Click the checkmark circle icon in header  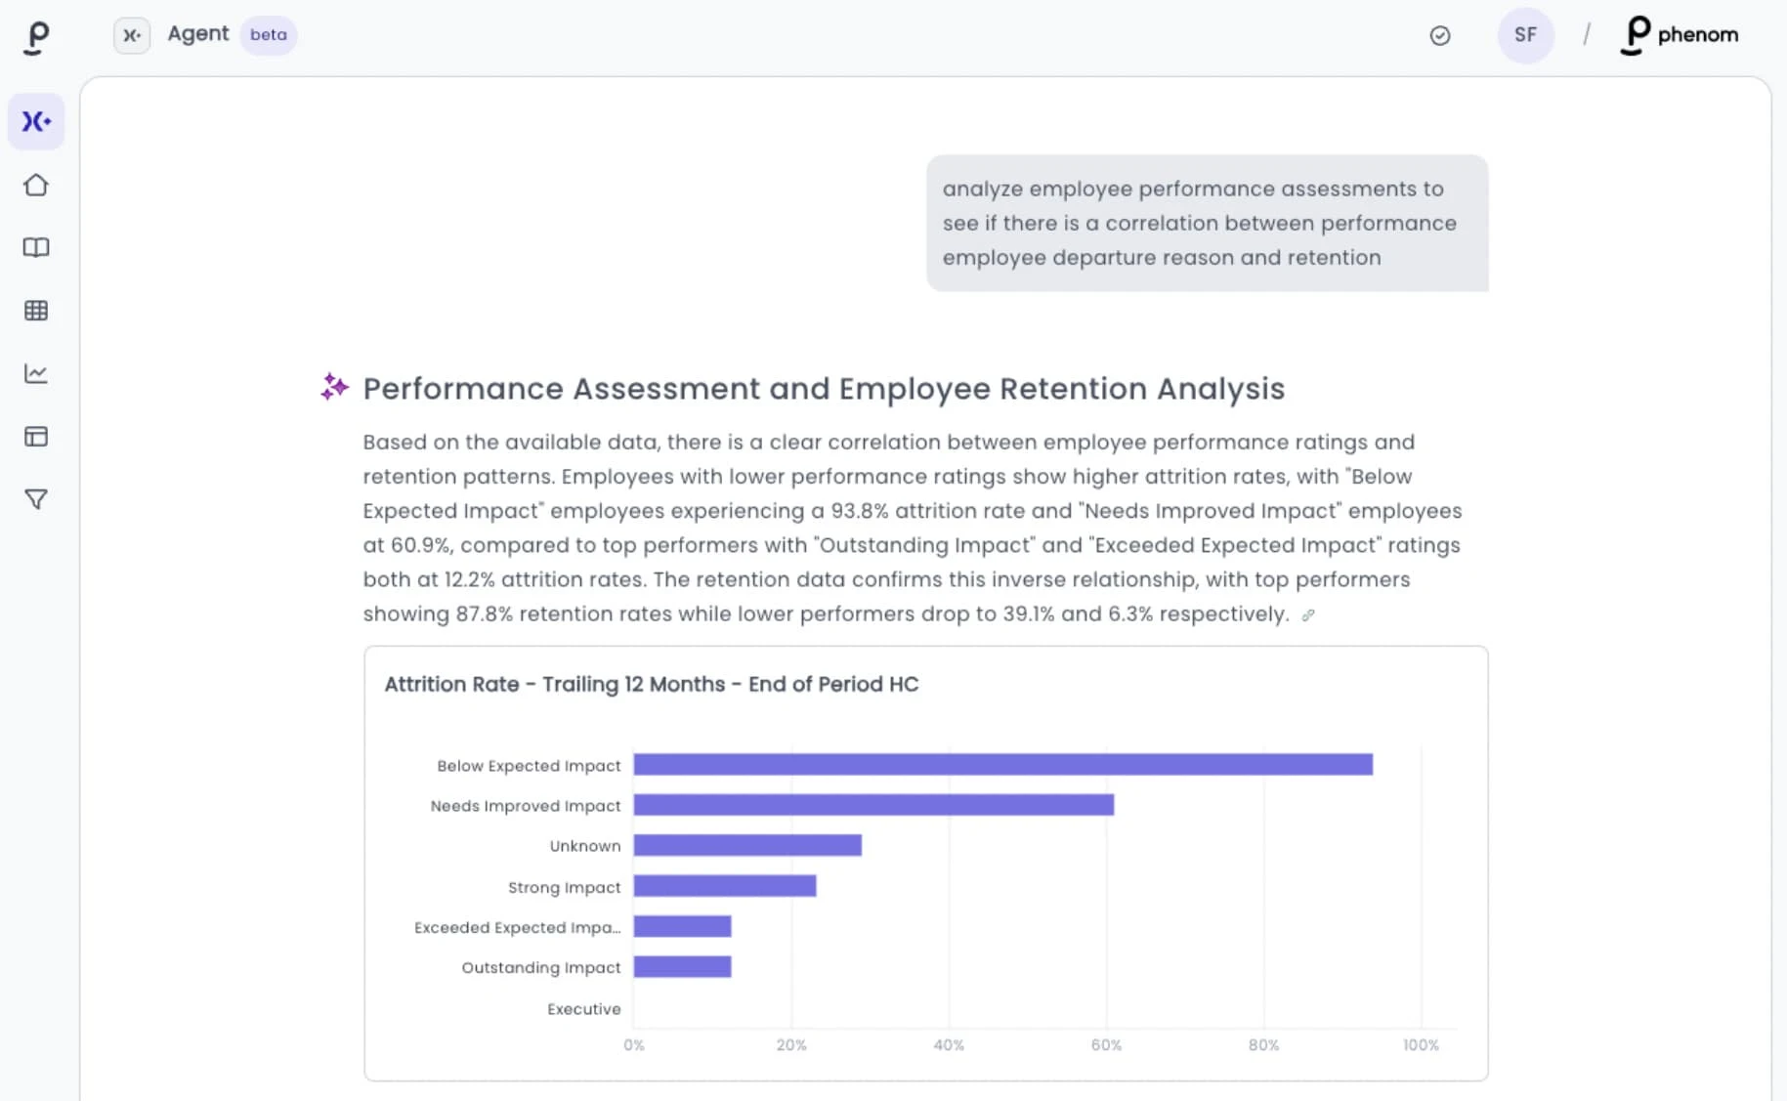pyautogui.click(x=1440, y=35)
